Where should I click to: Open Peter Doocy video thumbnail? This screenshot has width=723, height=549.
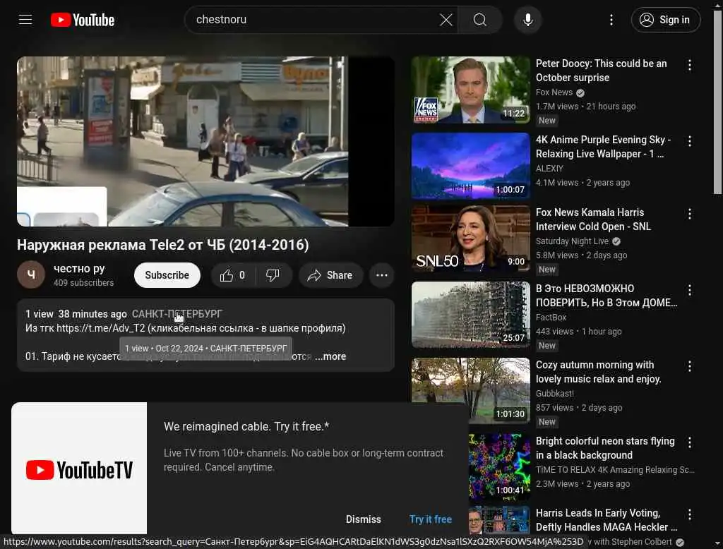click(471, 90)
